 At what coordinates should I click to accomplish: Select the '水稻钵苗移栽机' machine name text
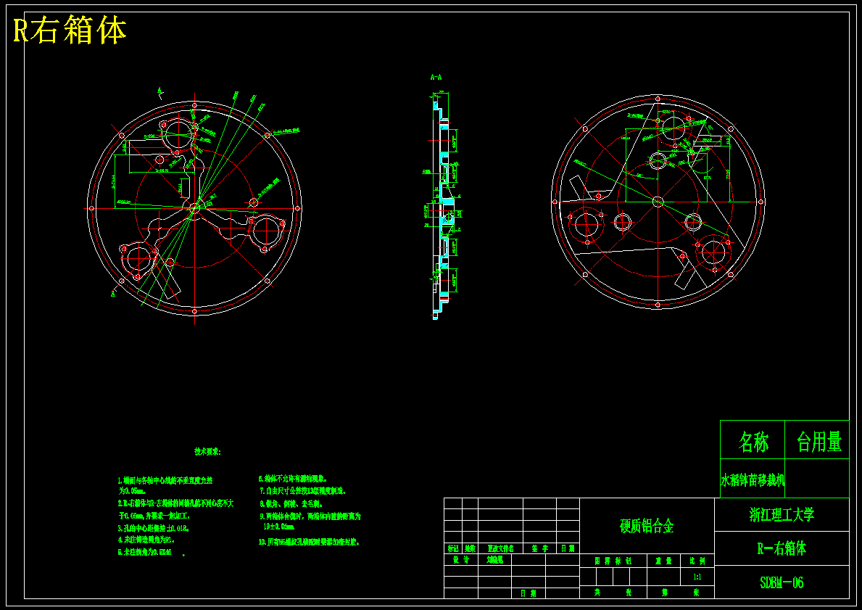753,479
